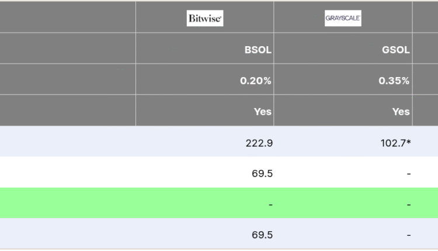Click the 0.20% fee cell

click(x=256, y=81)
